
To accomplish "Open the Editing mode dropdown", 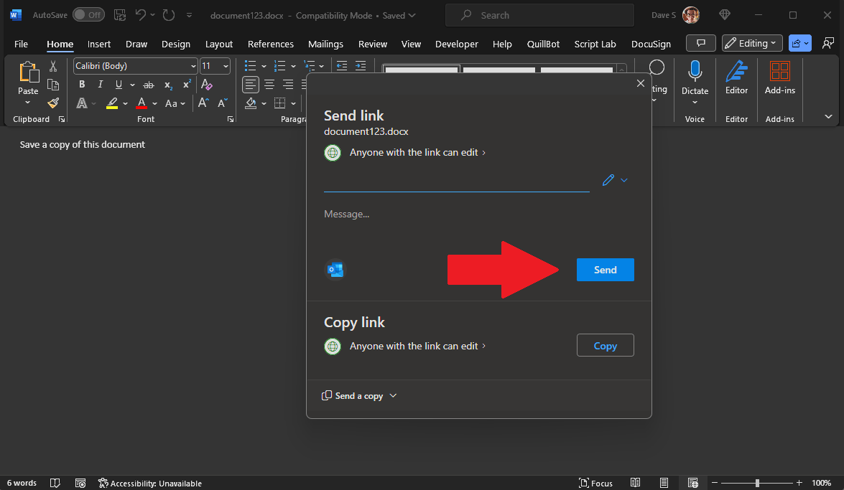I will pyautogui.click(x=751, y=43).
